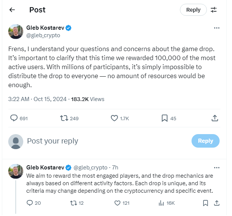
Task: Like the main post
Action: [115, 118]
